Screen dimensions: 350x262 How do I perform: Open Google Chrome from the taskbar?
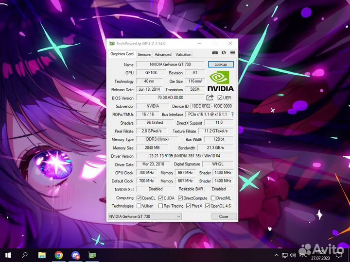coord(58,255)
